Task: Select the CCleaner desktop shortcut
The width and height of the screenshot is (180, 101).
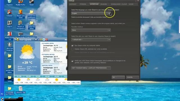Action: coord(10,13)
